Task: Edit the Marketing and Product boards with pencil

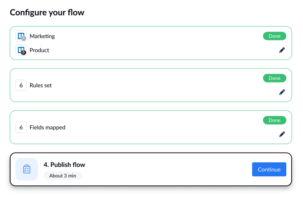Action: [x=282, y=50]
